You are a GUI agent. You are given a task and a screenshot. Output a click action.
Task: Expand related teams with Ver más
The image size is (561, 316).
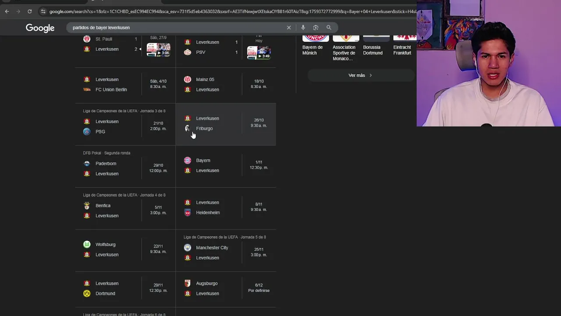[x=360, y=75]
